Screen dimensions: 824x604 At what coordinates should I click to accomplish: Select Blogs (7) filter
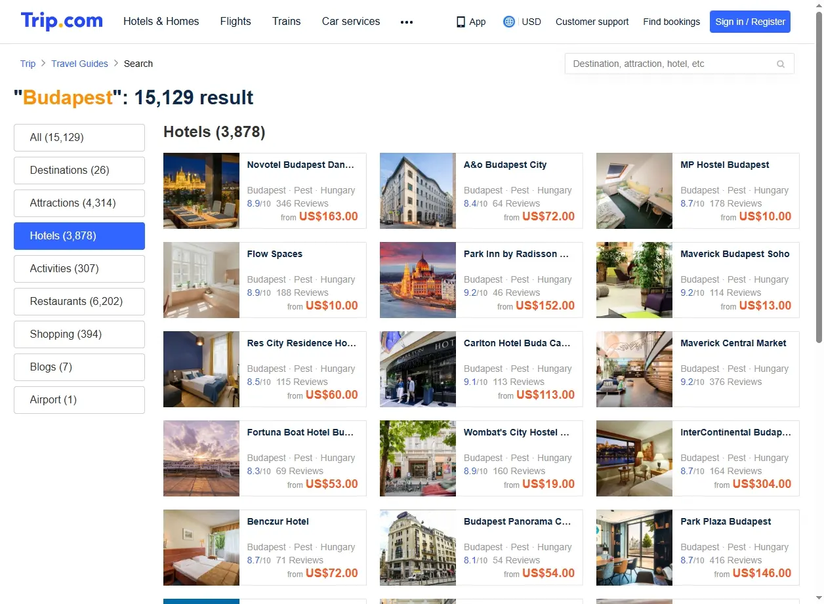click(79, 367)
